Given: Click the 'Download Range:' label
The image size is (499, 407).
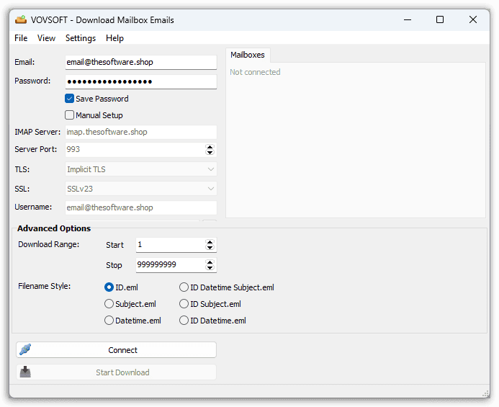Looking at the screenshot, I should [x=49, y=244].
